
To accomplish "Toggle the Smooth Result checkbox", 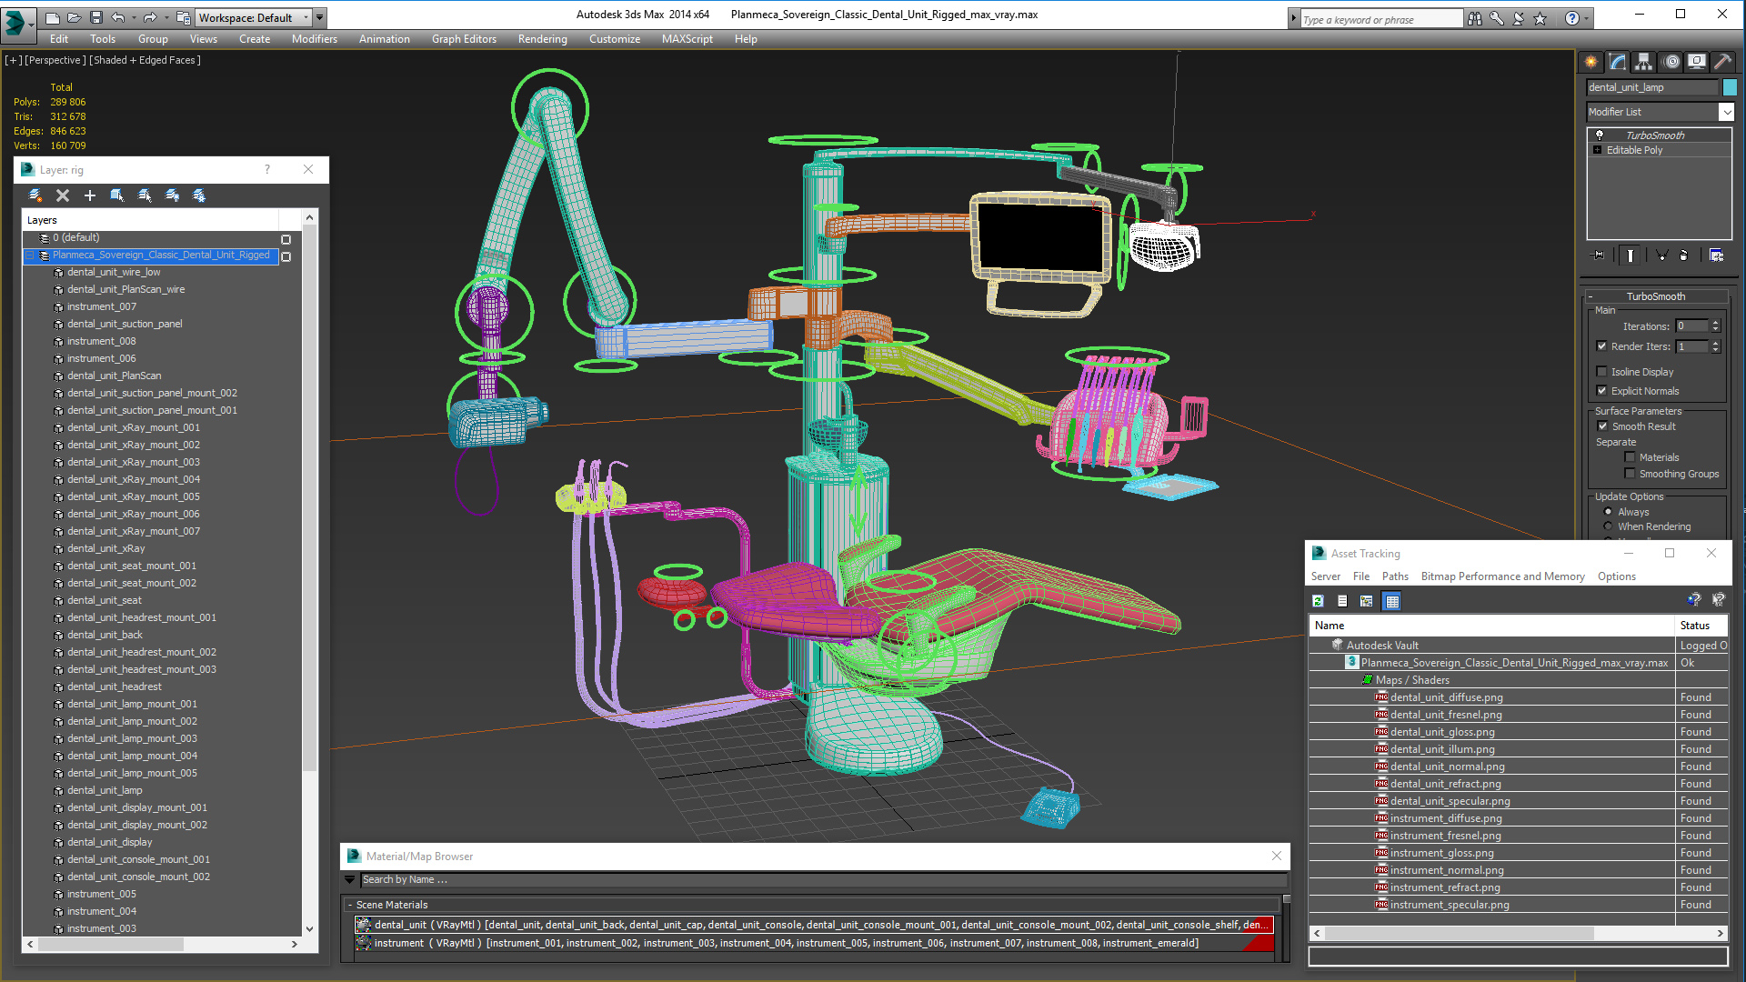I will click(1603, 426).
